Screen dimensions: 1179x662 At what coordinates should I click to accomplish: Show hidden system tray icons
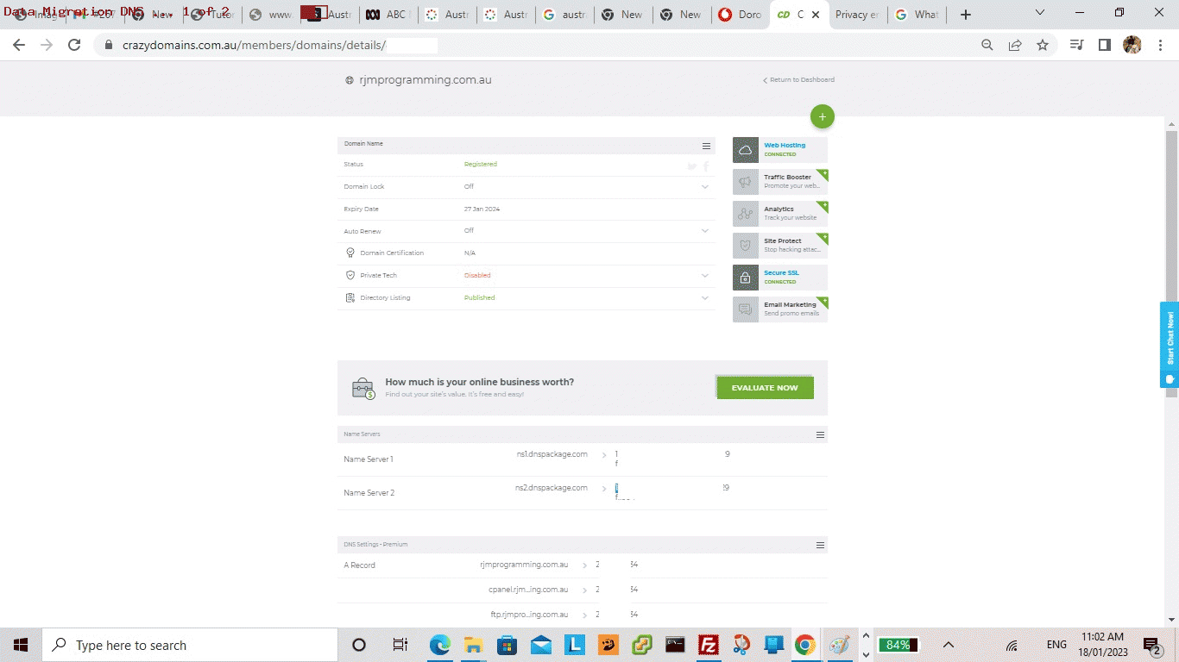(x=948, y=645)
